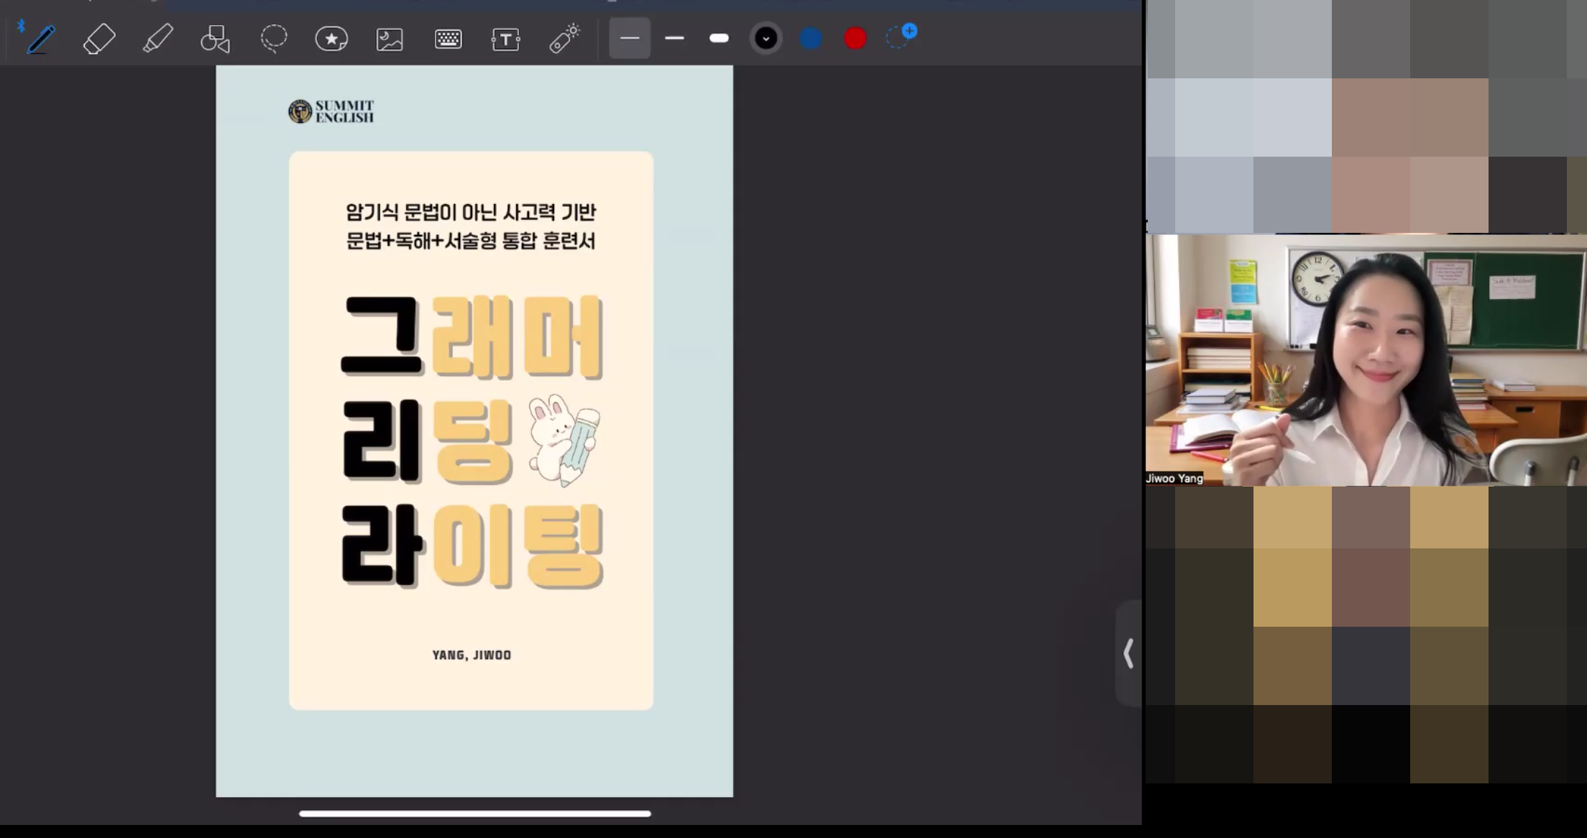Select the blue color swatch
Viewport: 1587px width, 838px height.
tap(810, 38)
